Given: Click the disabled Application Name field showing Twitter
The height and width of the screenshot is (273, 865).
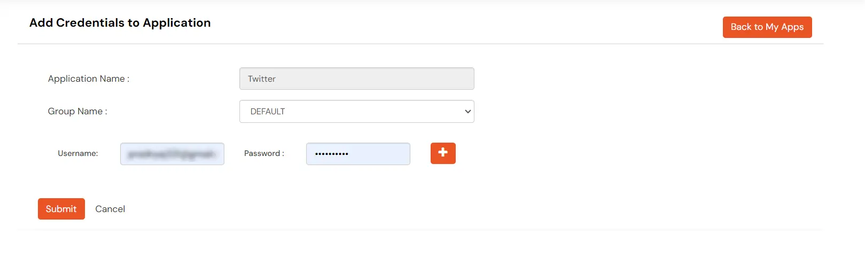Looking at the screenshot, I should tap(357, 79).
